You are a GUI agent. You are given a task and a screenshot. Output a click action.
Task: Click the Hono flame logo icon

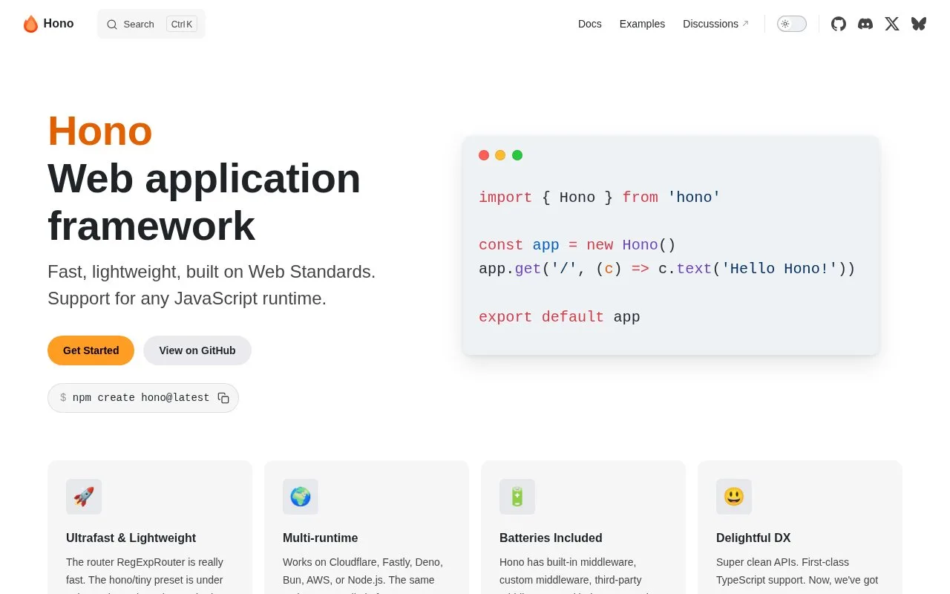pos(30,24)
